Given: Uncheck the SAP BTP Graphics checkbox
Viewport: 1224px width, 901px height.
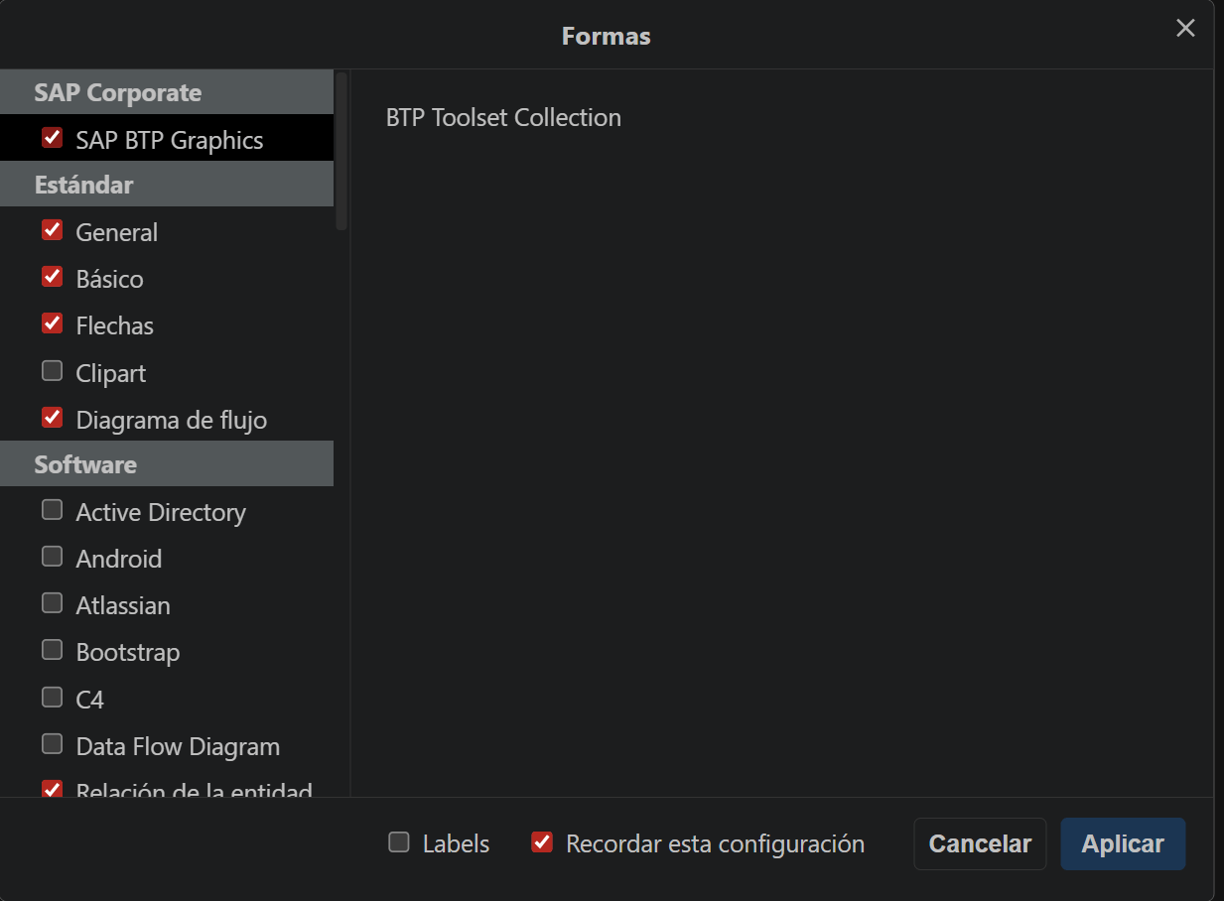Looking at the screenshot, I should pyautogui.click(x=53, y=138).
